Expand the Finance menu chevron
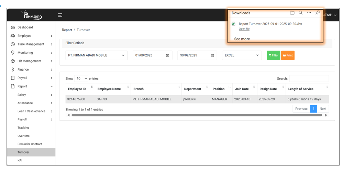 pos(52,70)
